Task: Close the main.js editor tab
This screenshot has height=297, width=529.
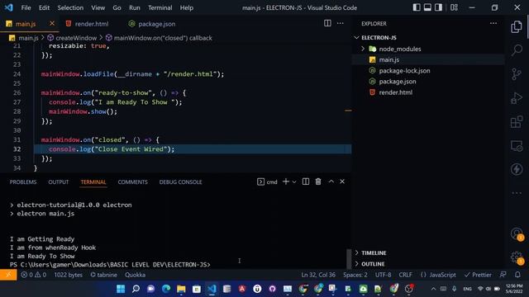Action: coord(51,23)
